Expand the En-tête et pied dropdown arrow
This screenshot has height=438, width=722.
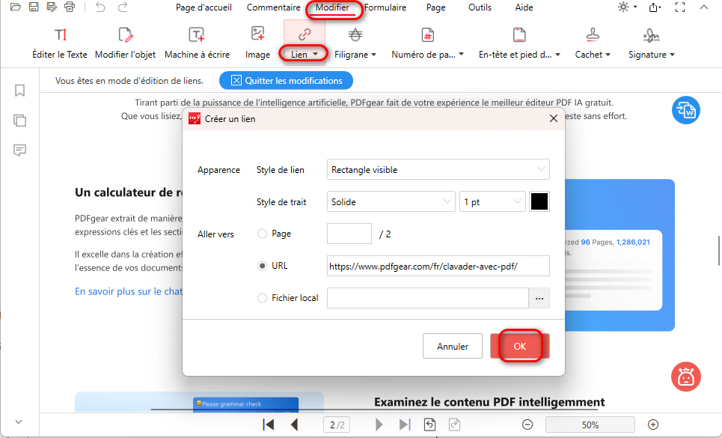coord(557,55)
